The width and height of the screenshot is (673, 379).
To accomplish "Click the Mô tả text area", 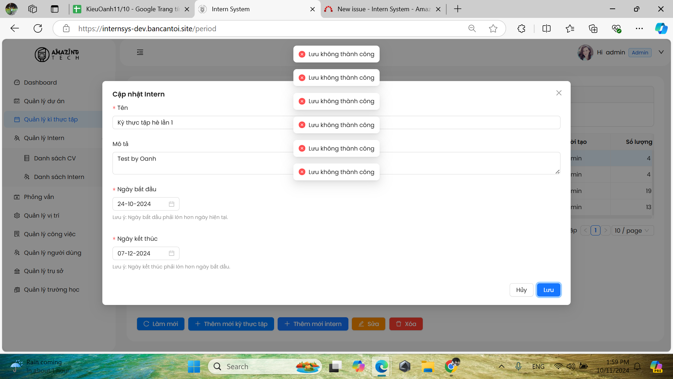I will coord(210,163).
